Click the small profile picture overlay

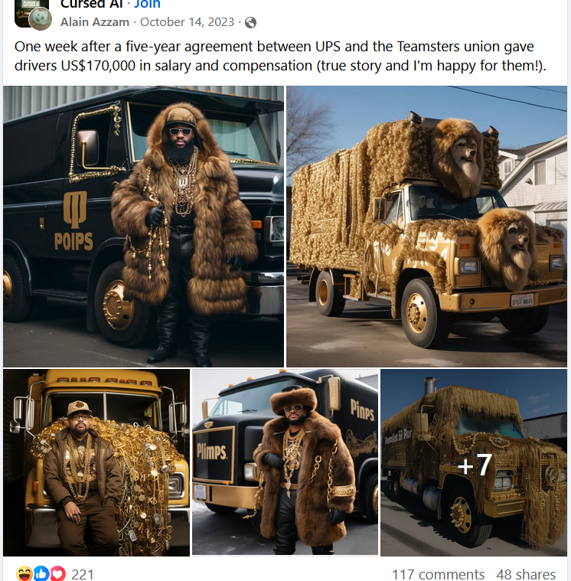41,19
